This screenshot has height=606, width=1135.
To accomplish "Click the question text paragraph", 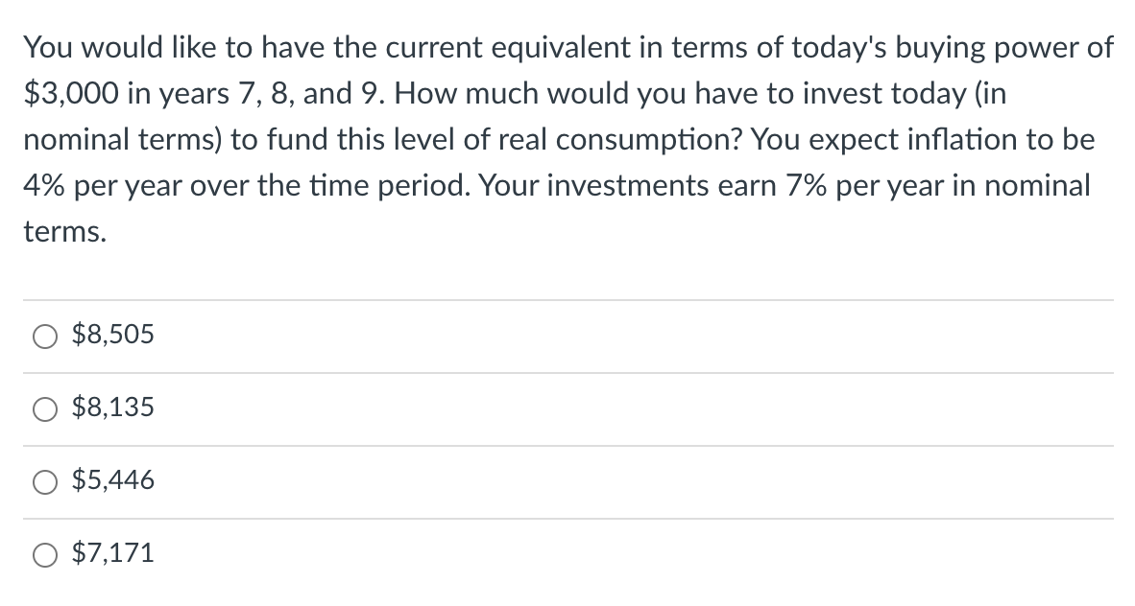I will 567,139.
